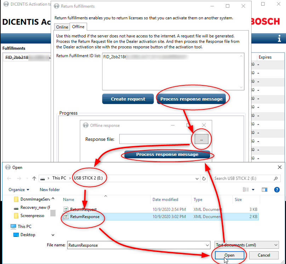The image size is (286, 264).
Task: Switch to the Offline tab
Action: 78,27
